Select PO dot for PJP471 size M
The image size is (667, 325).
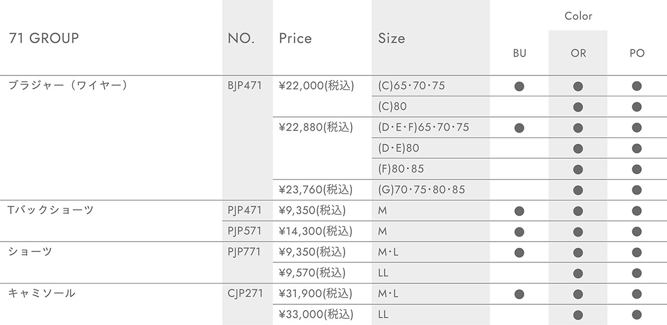(636, 211)
